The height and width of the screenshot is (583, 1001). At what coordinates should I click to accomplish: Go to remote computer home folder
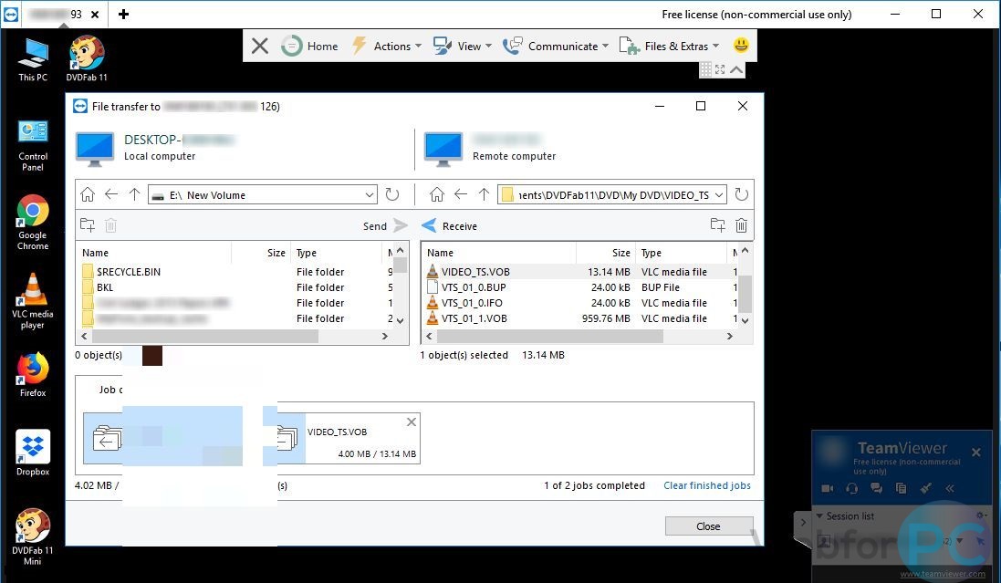click(x=437, y=194)
